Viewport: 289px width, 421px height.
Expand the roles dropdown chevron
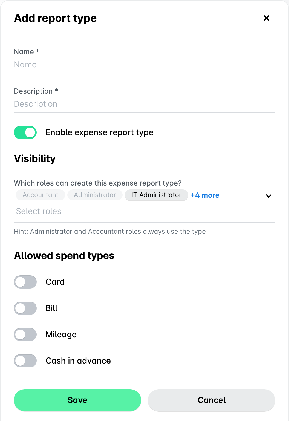[x=269, y=196]
